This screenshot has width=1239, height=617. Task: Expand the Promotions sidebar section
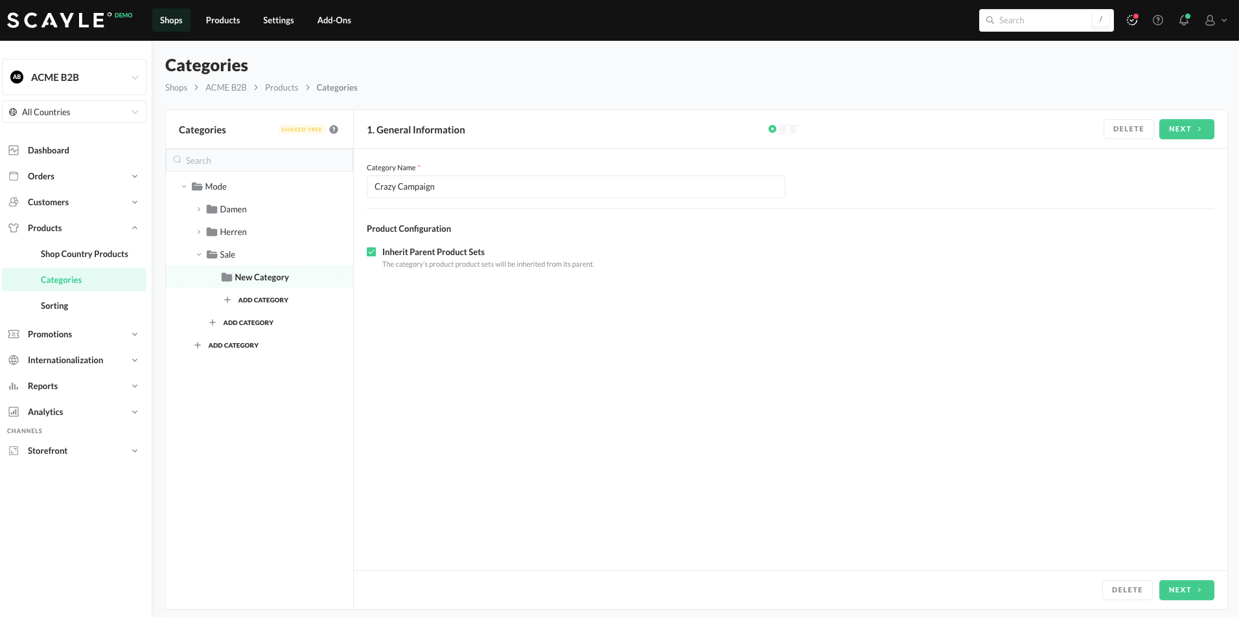coord(75,334)
